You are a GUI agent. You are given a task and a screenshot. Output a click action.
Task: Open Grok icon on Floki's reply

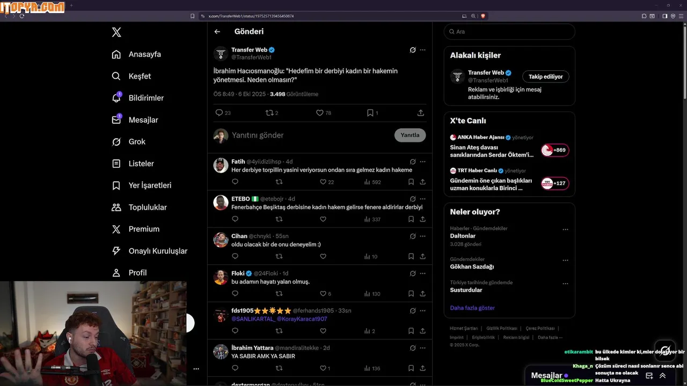[413, 273]
